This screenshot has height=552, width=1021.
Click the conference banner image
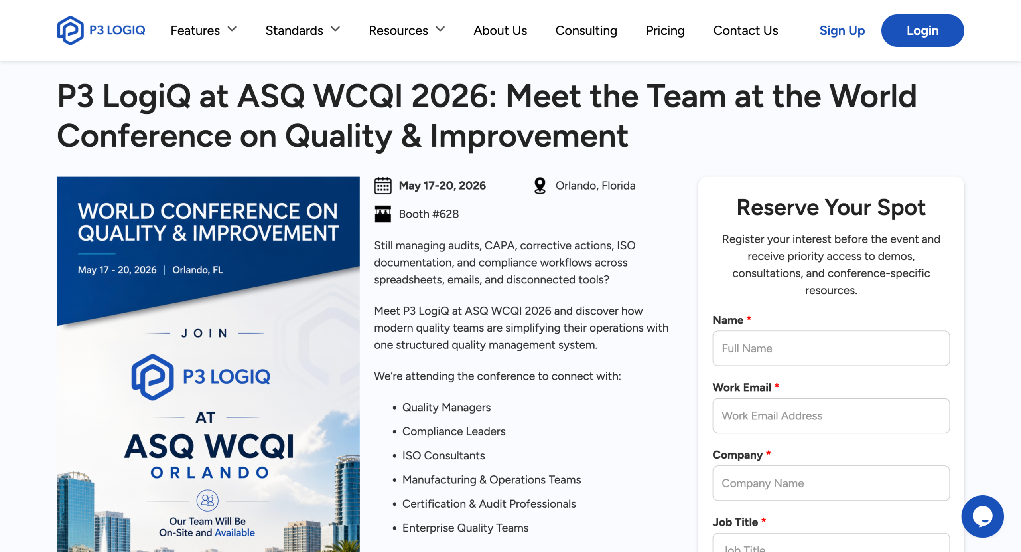tap(208, 364)
